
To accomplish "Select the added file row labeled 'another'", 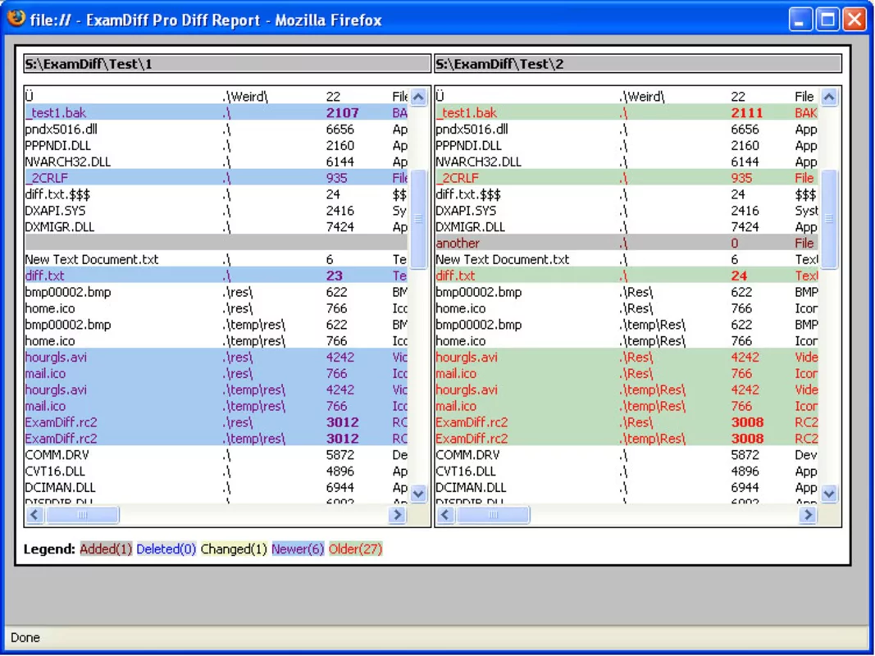I will pos(574,243).
